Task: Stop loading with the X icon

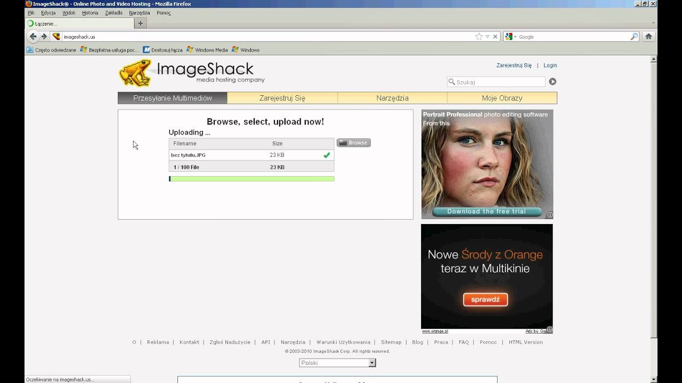Action: point(495,37)
